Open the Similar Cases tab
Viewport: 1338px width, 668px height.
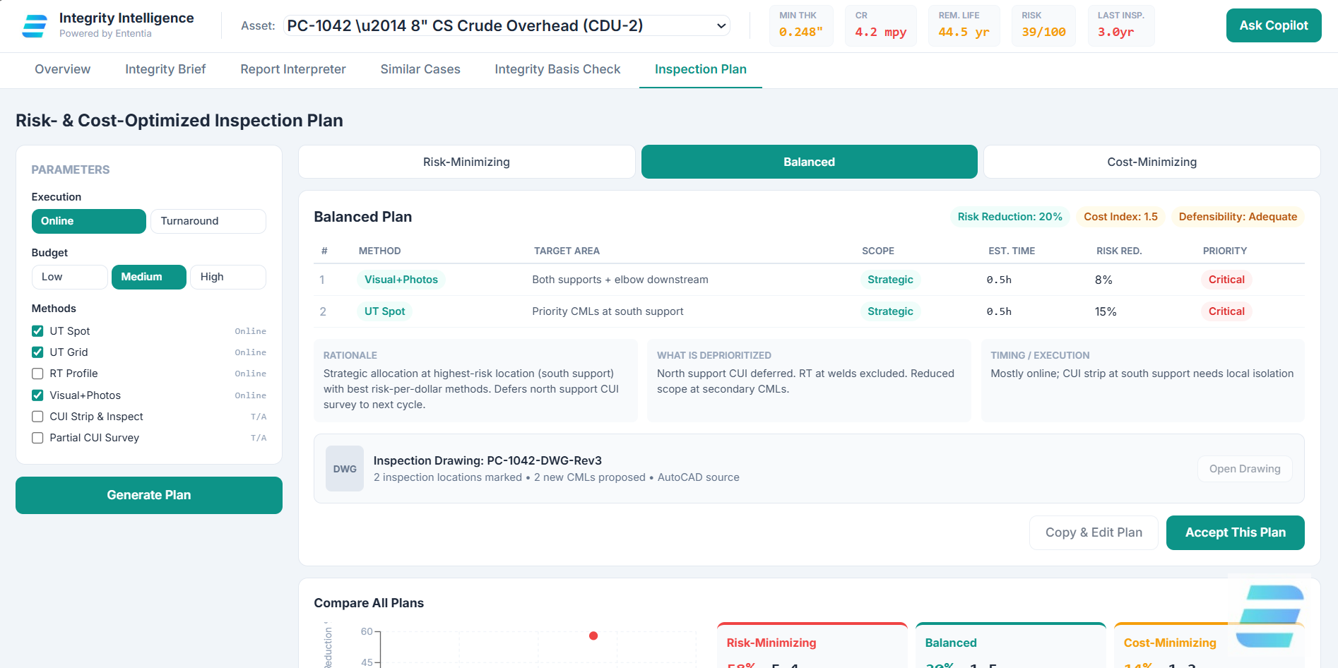click(x=420, y=69)
